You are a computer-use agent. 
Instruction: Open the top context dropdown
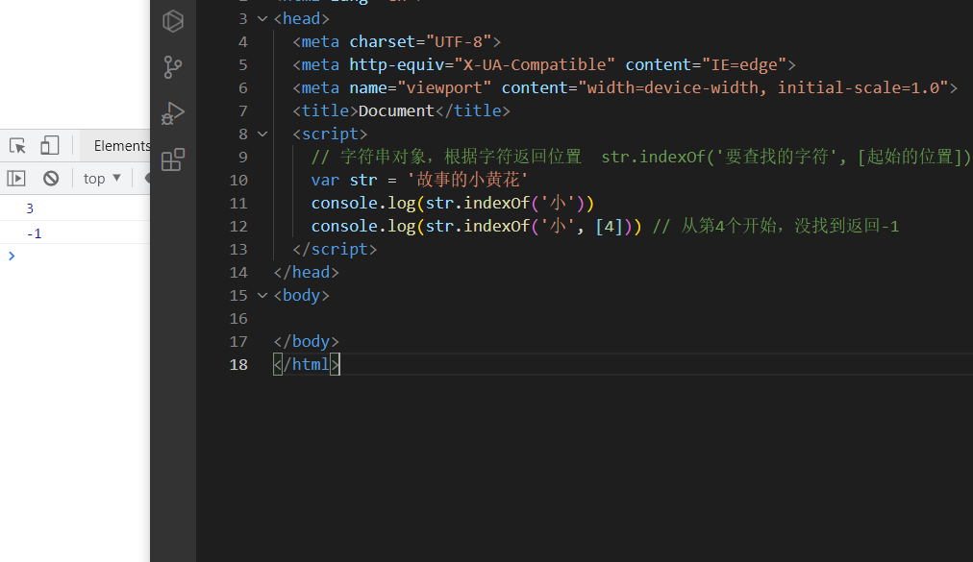pos(102,179)
